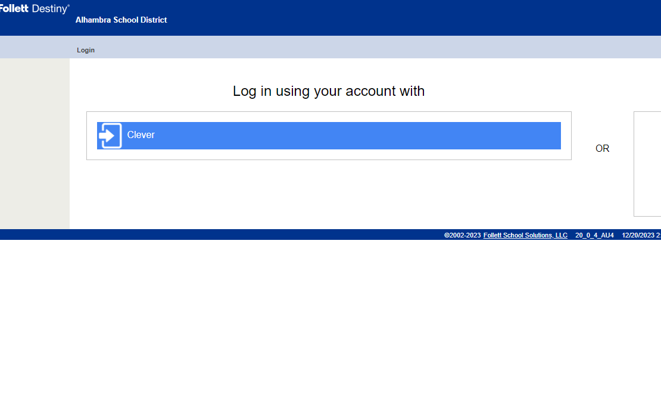Click the Clever login arrow icon
The image size is (661, 397).
(x=110, y=136)
